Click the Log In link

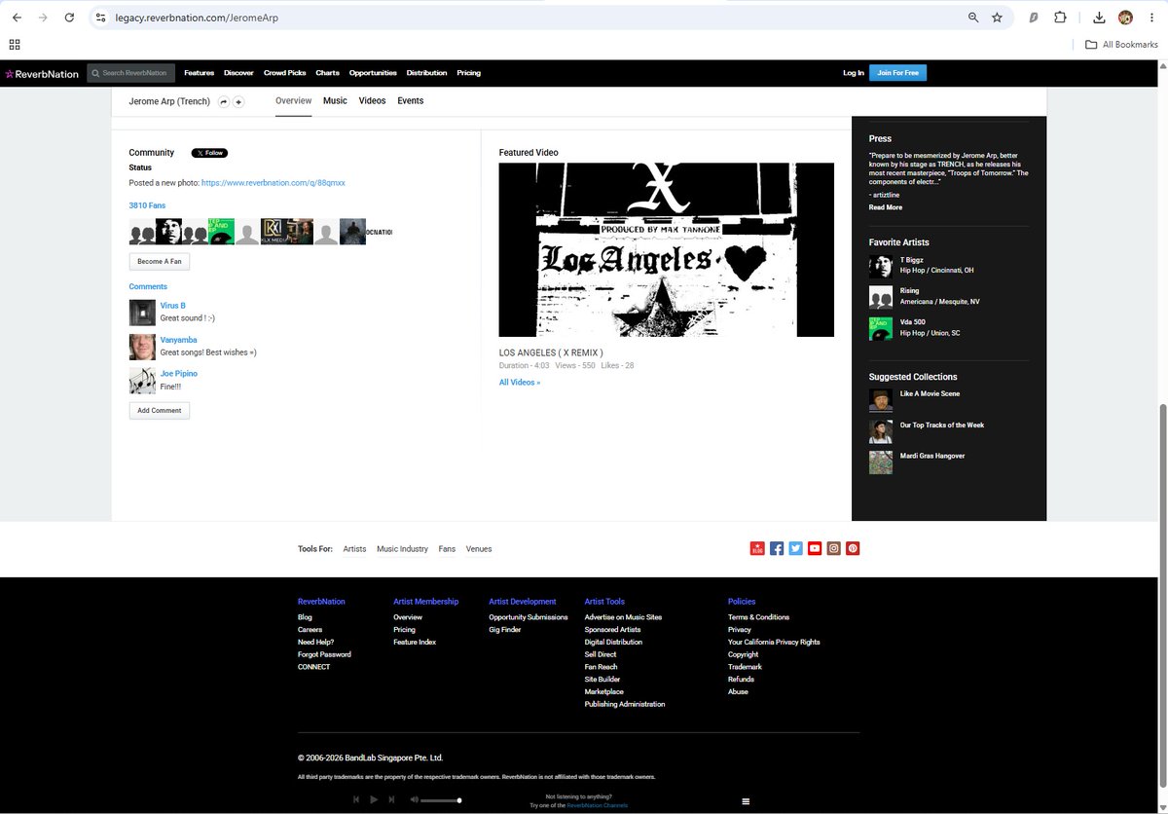[853, 73]
